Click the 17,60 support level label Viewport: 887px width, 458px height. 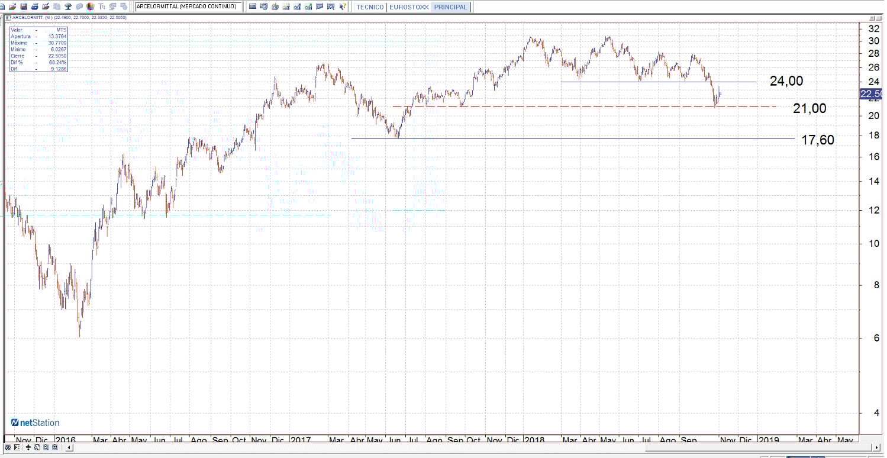click(818, 140)
